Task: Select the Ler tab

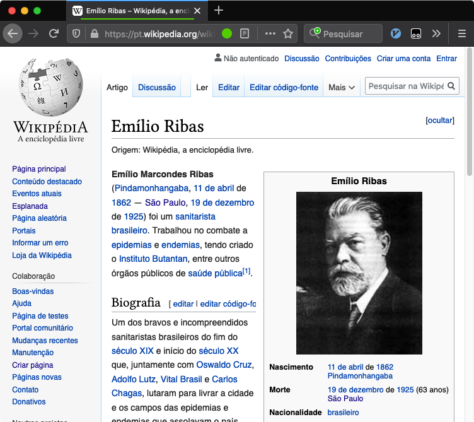Action: [202, 88]
